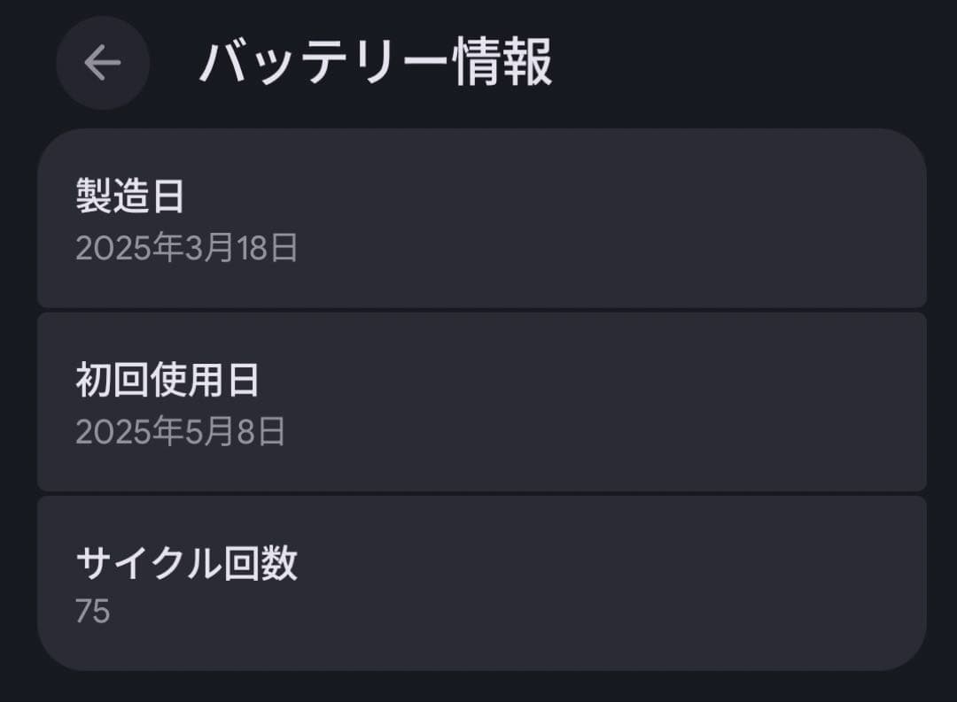Hit the return arrow above the 製造日 card
957x702 pixels.
click(x=102, y=63)
